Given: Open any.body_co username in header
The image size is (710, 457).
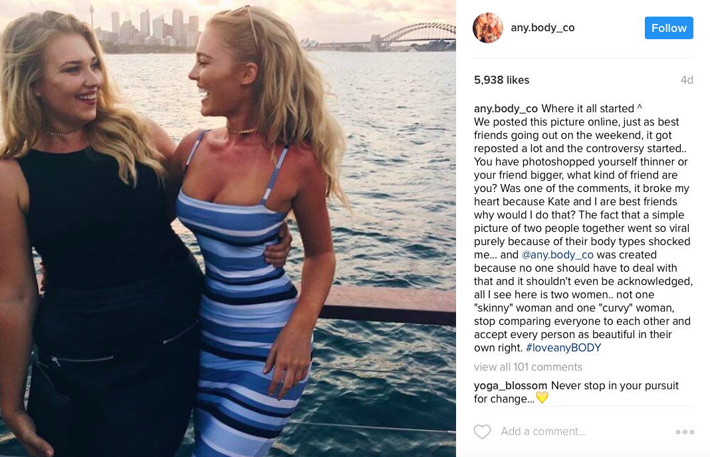Looking at the screenshot, I should 542,28.
